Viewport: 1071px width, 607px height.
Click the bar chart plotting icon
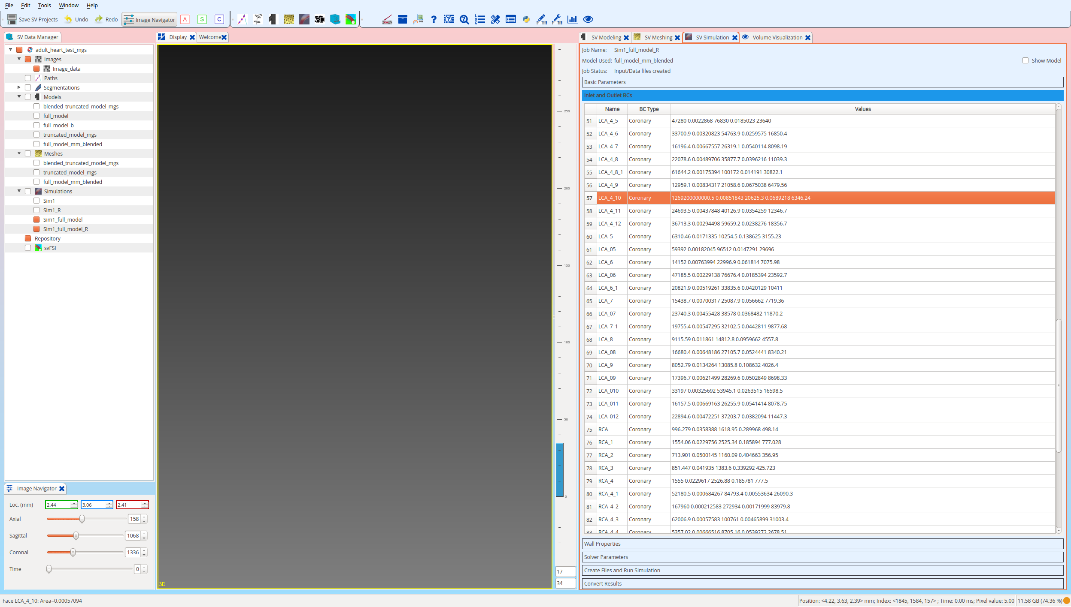tap(573, 19)
